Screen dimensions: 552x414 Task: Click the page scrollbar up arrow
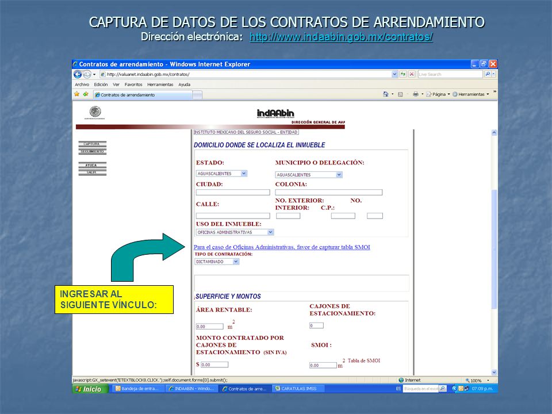494,133
